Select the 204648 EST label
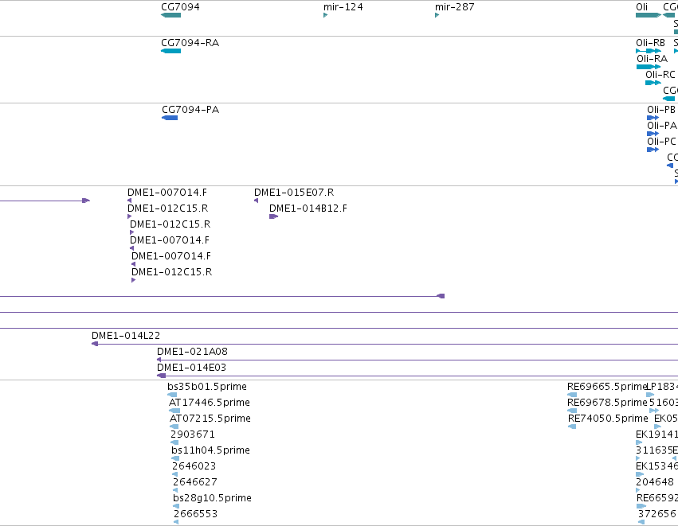Screen dimensions: 678x526 pos(655,482)
